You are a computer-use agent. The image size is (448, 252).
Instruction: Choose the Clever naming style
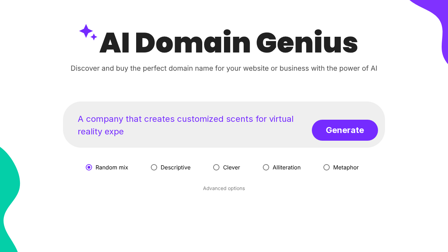click(216, 167)
